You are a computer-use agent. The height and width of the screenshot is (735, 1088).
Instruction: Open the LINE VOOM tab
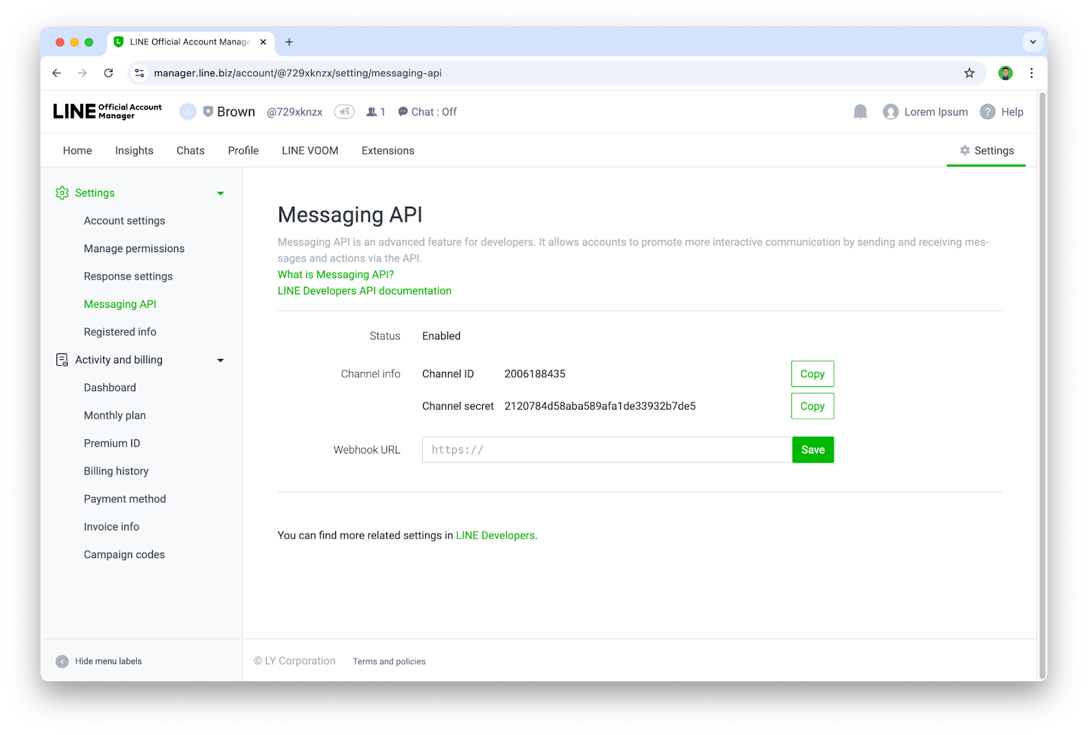click(x=310, y=150)
